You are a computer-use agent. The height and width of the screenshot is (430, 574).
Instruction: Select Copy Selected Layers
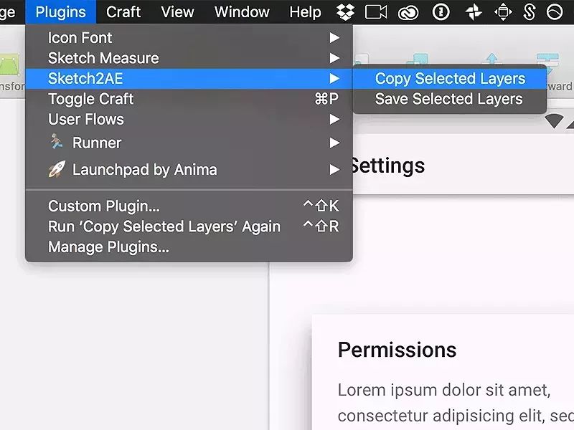450,79
